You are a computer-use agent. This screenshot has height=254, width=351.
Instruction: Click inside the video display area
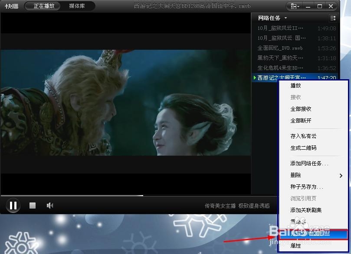click(126, 103)
